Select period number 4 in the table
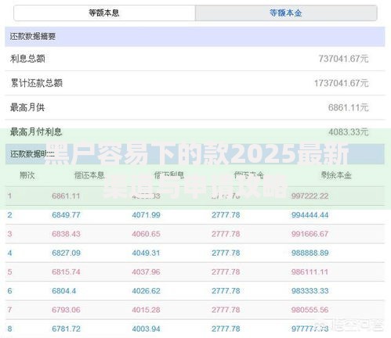 click(9, 253)
